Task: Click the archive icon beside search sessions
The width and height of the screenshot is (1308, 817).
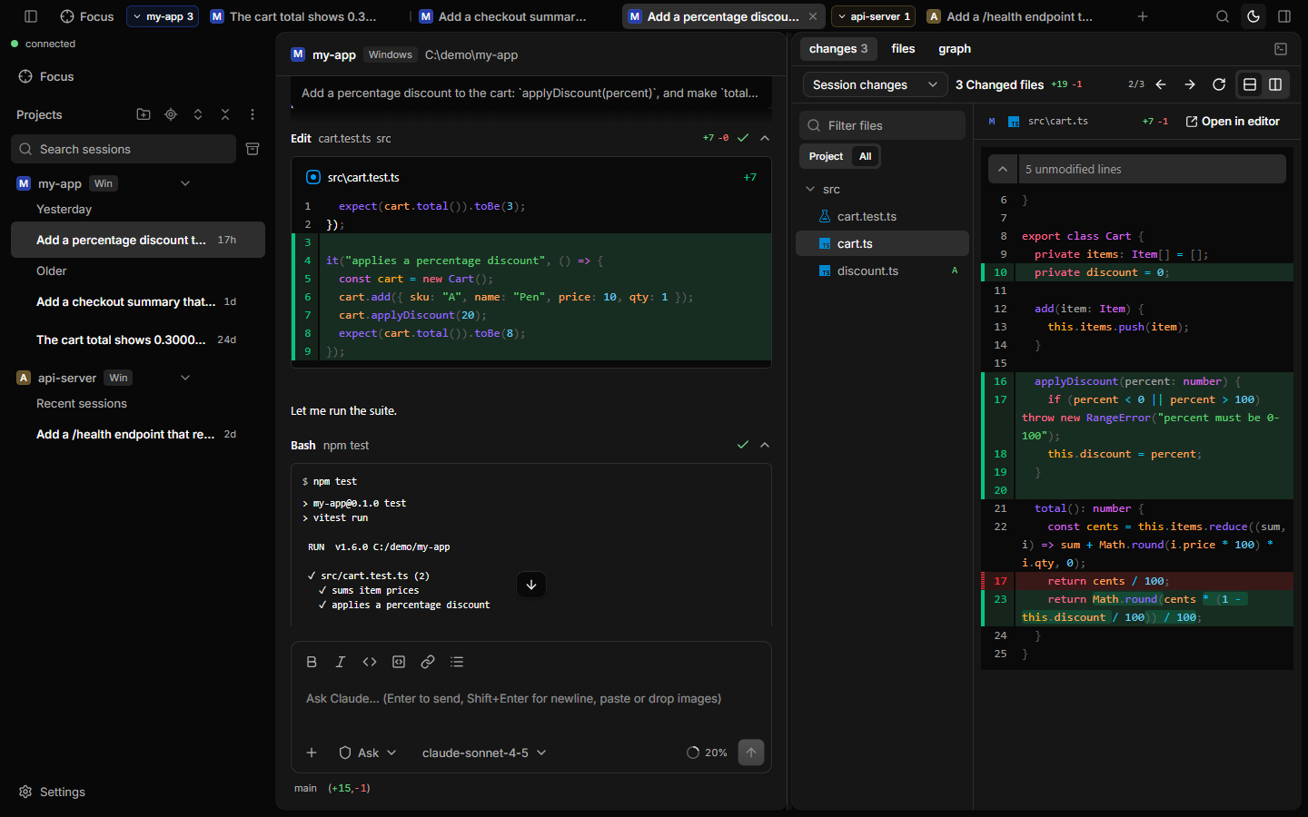Action: pyautogui.click(x=253, y=149)
